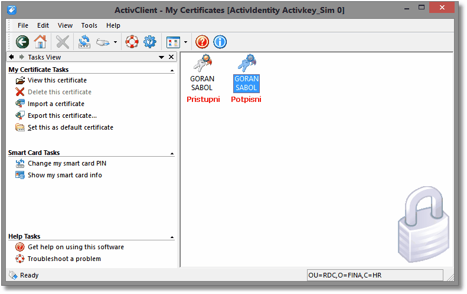
Task: Click the smart card reader toolbar icon
Action: click(103, 42)
